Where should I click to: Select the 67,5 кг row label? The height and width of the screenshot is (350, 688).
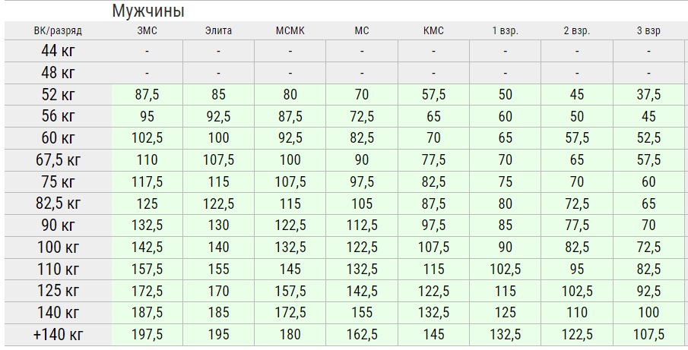58,160
